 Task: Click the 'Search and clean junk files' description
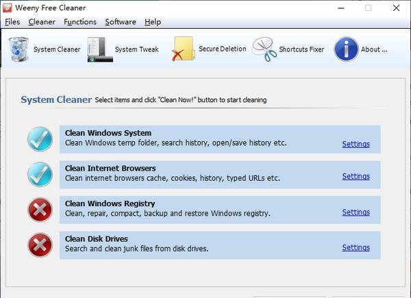pyautogui.click(x=136, y=249)
